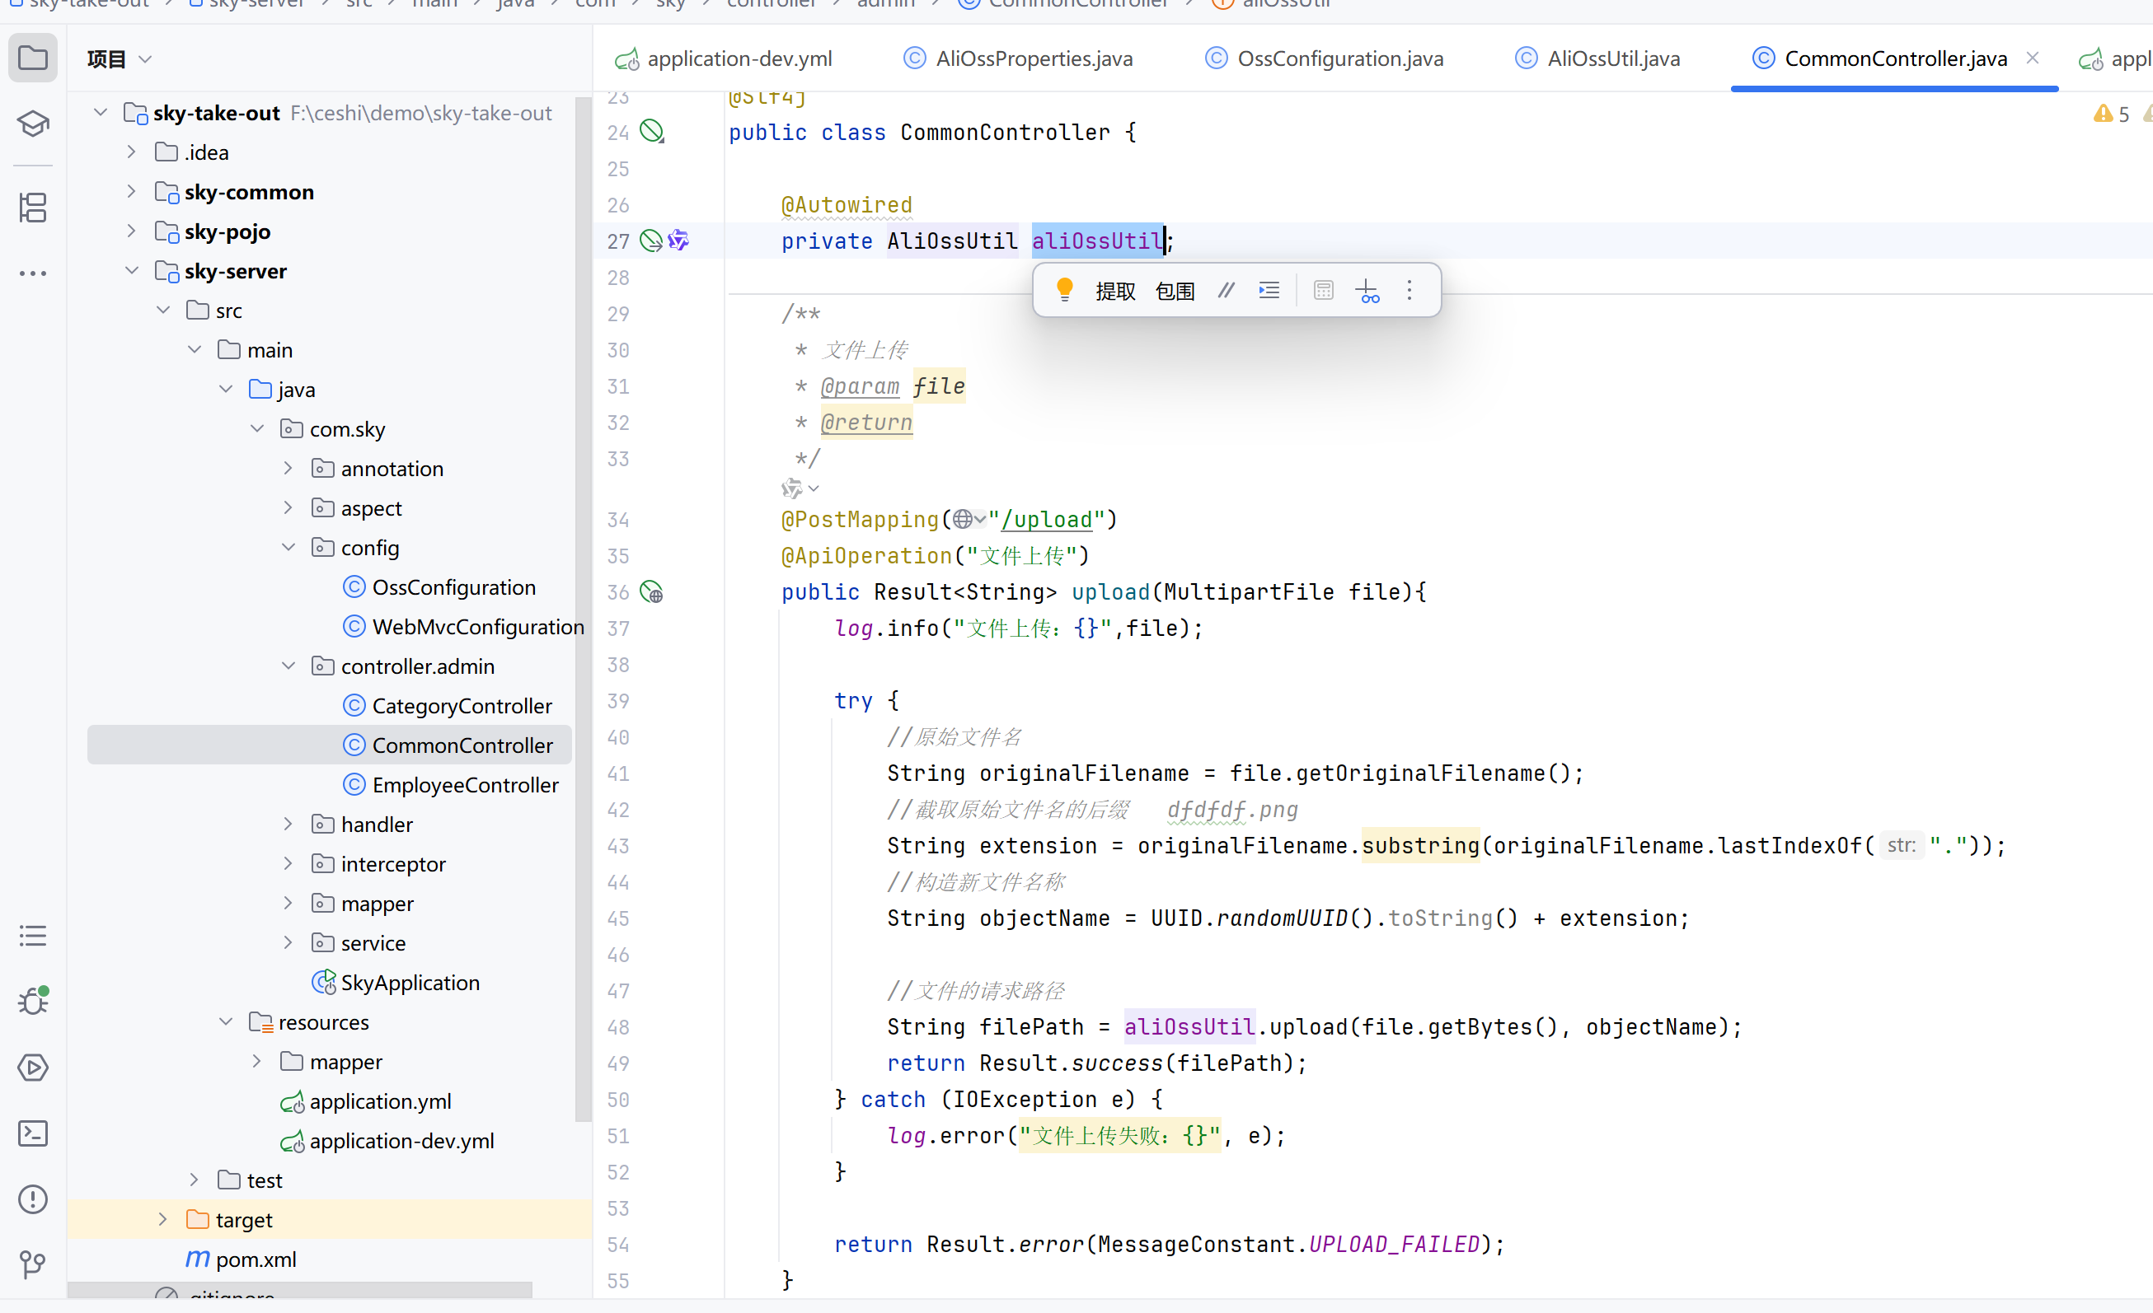Click the Maven pom.xml file icon
Image resolution: width=2153 pixels, height=1313 pixels.
198,1259
